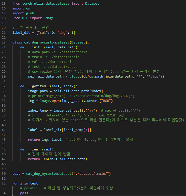Screen dimensions: 186x196
Task: Click 'glob.glob' call on line 30
Action: pos(78,77)
